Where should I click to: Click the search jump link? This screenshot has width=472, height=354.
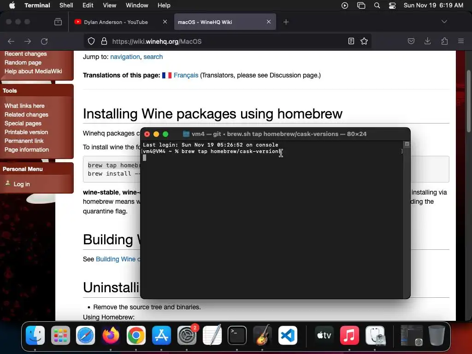153,57
